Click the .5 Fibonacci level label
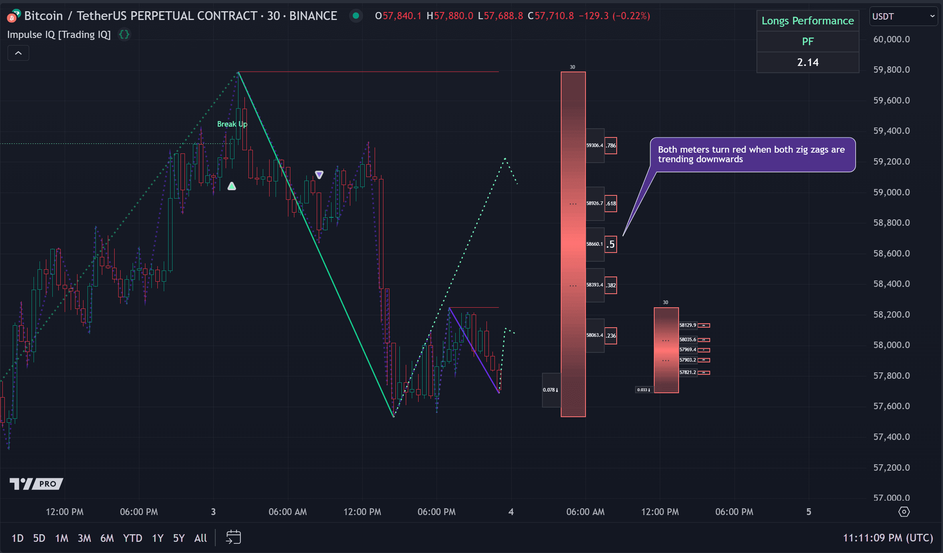943x553 pixels. coord(611,244)
